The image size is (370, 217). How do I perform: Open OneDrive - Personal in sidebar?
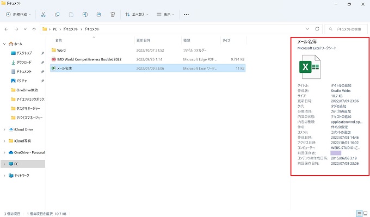coord(27,152)
